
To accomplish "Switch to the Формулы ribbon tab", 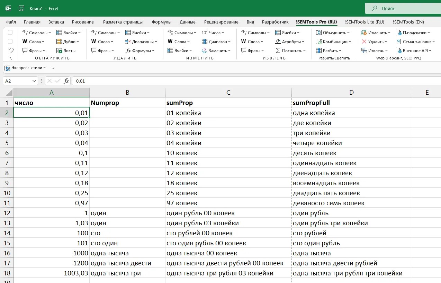I will tap(161, 22).
